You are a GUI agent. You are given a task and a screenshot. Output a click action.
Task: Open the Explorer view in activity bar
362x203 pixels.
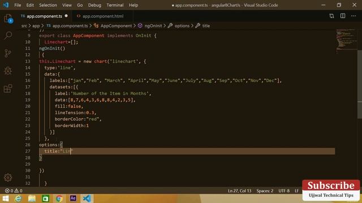(8, 19)
